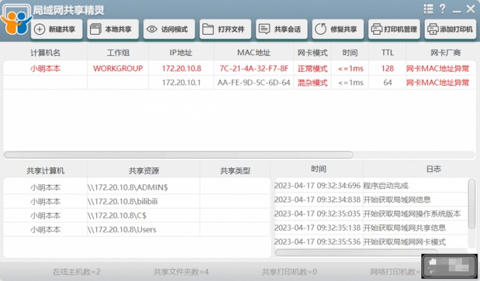Open 本地共享 from the toolbar
The height and width of the screenshot is (281, 480).
(x=113, y=29)
